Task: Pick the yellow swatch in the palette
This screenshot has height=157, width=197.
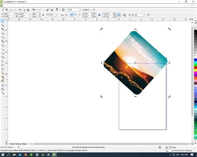Action: click(195, 70)
